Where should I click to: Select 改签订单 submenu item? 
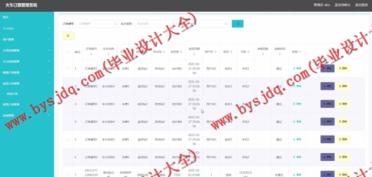pos(12,94)
